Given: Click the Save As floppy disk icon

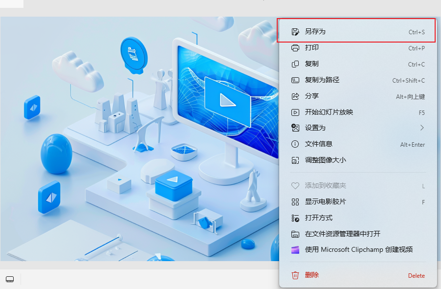Looking at the screenshot, I should (x=295, y=31).
